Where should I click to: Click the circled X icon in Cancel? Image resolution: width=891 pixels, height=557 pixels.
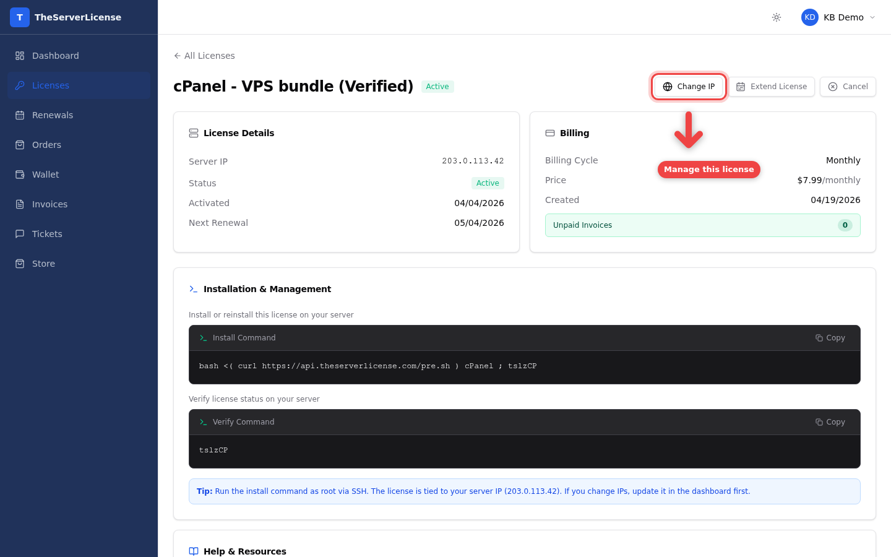click(x=833, y=87)
